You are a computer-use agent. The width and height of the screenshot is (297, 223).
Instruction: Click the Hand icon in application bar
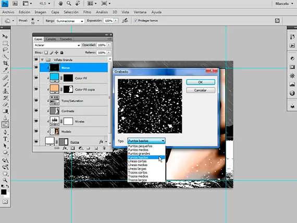(60, 4)
